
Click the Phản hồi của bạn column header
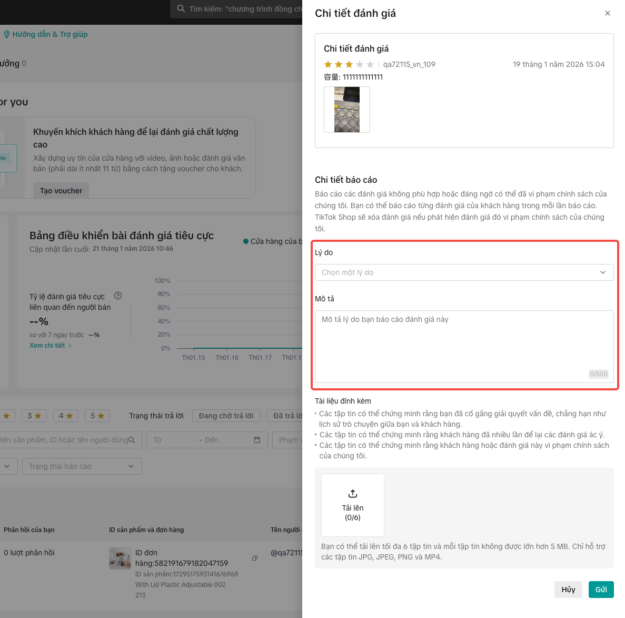point(29,529)
